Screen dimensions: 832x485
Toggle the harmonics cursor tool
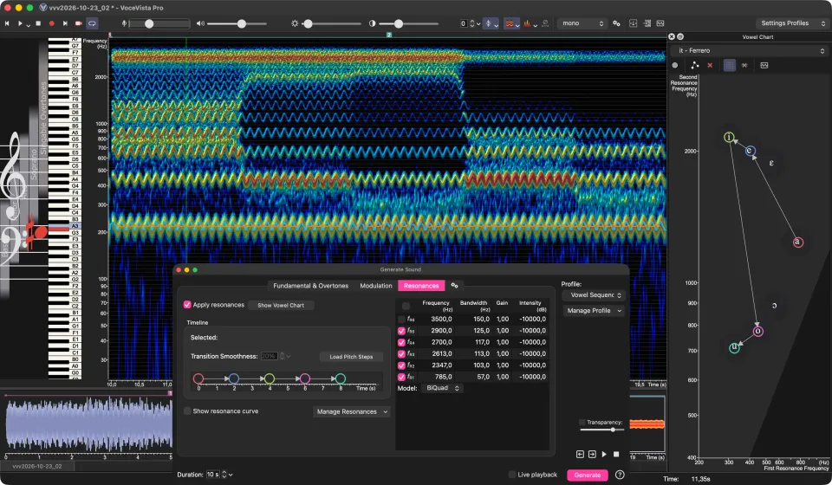point(489,23)
